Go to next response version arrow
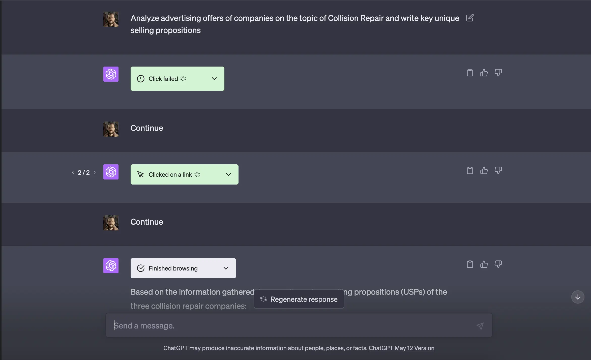591x360 pixels. [x=95, y=172]
